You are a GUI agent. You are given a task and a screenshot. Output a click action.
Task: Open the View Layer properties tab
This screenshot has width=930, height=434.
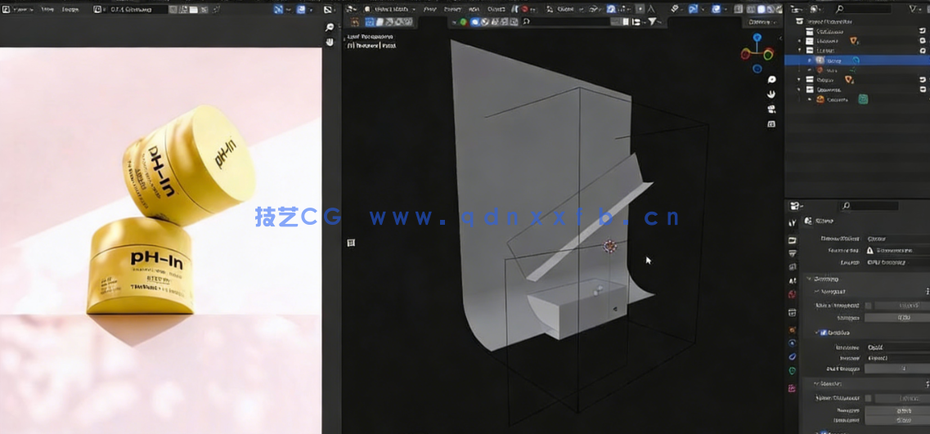click(x=793, y=266)
